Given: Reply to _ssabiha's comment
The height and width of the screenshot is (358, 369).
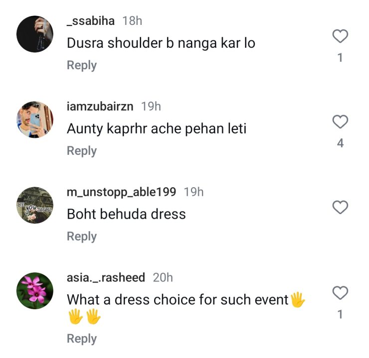Looking at the screenshot, I should [82, 65].
